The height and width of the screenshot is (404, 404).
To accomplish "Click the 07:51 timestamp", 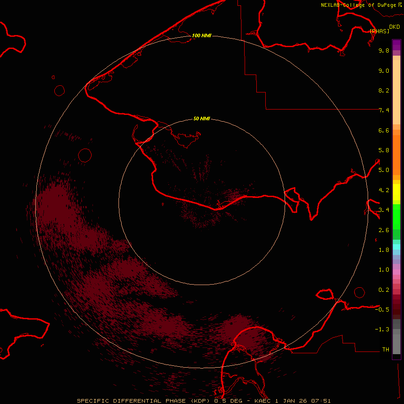I will pyautogui.click(x=321, y=401).
